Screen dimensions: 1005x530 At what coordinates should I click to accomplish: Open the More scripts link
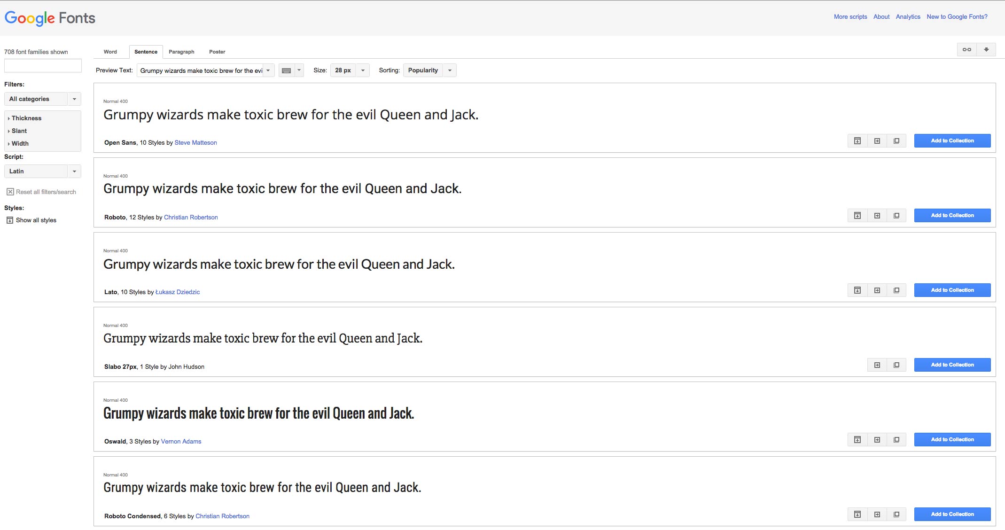click(x=850, y=16)
